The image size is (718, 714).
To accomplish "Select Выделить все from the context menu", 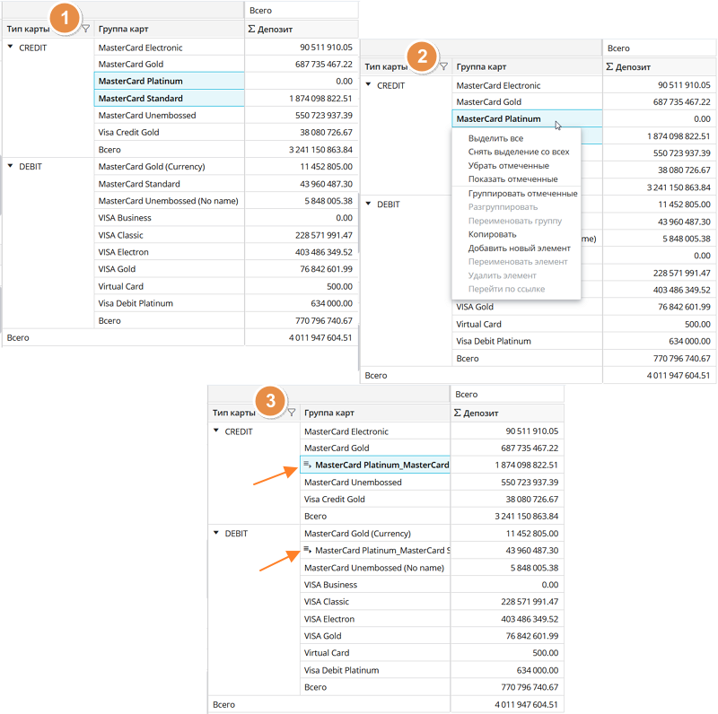I will point(495,139).
